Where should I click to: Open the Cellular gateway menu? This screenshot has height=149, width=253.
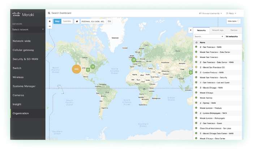click(x=23, y=50)
